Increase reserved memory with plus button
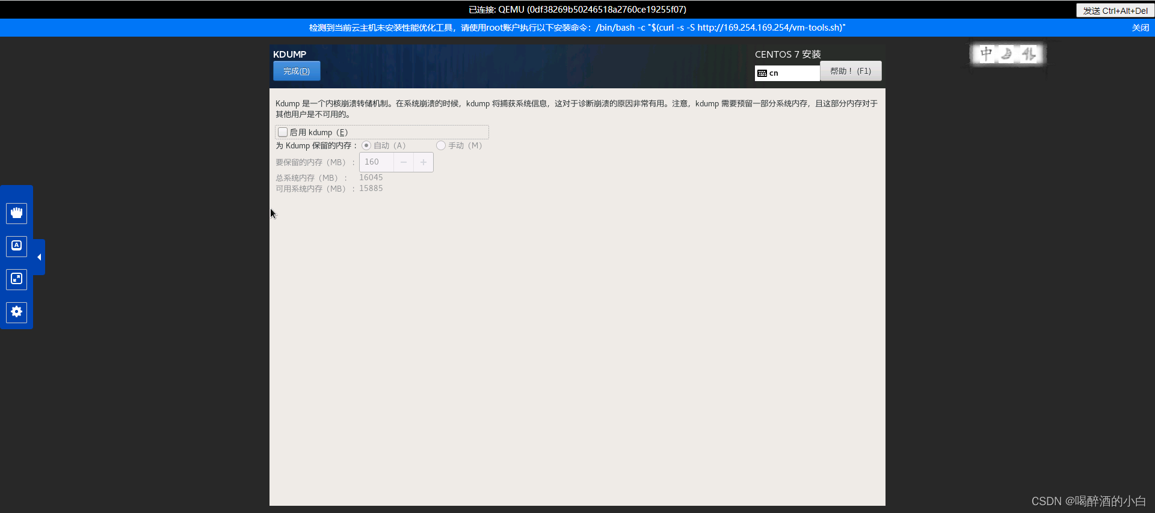1155x513 pixels. [423, 162]
